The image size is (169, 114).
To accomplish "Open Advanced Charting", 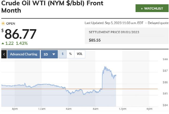I will tap(23, 54).
